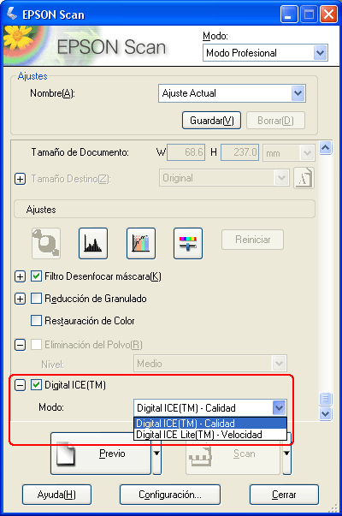Open the Scan button arrow drop-down
Screen dimensions: 342x516
click(287, 454)
